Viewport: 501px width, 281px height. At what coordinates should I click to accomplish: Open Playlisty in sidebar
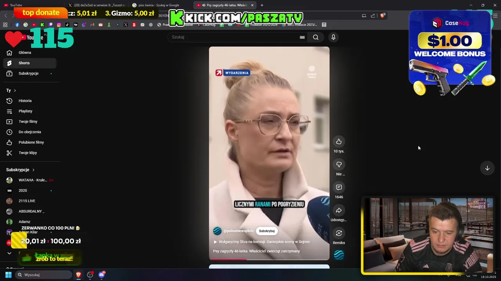point(30,111)
